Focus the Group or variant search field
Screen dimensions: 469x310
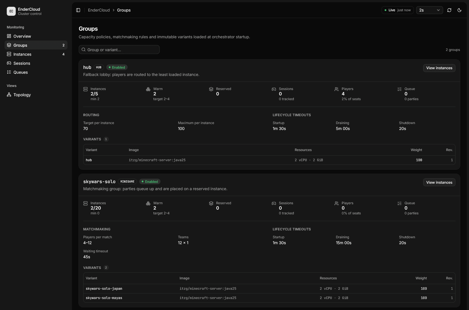pos(119,50)
